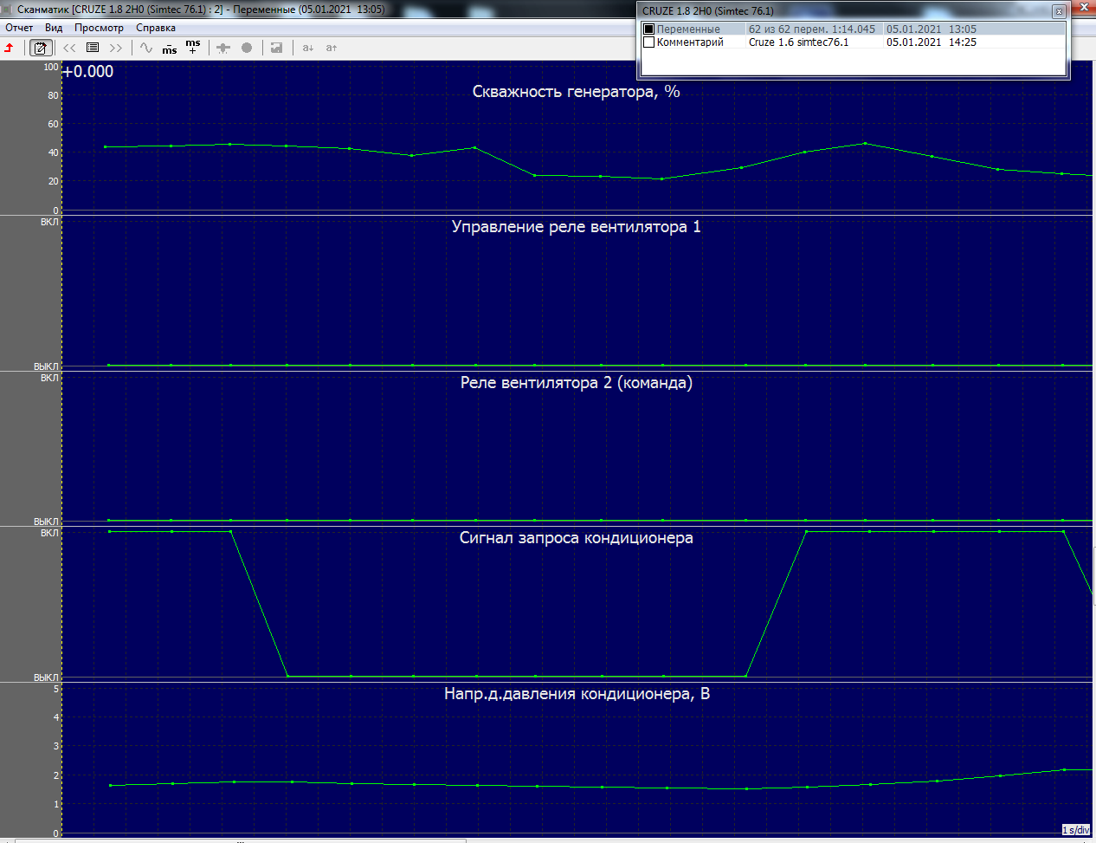
Task: Click the save image icon
Action: coord(276,48)
